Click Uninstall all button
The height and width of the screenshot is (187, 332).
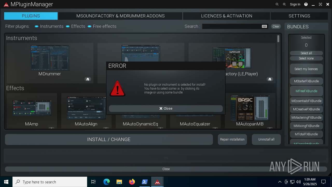pos(266,139)
